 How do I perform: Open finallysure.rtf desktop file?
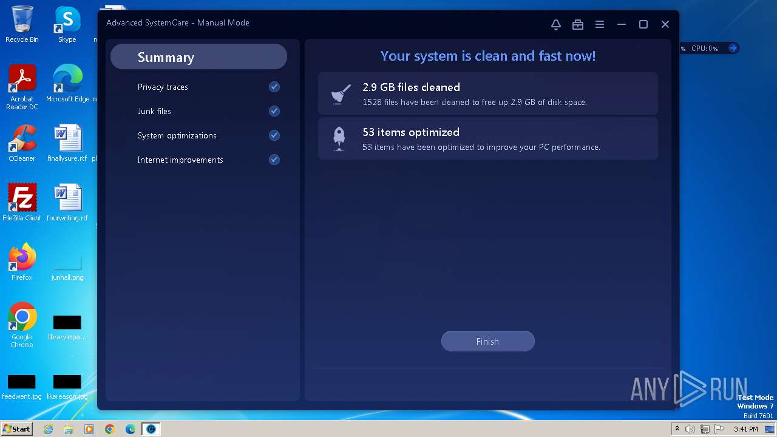click(67, 143)
